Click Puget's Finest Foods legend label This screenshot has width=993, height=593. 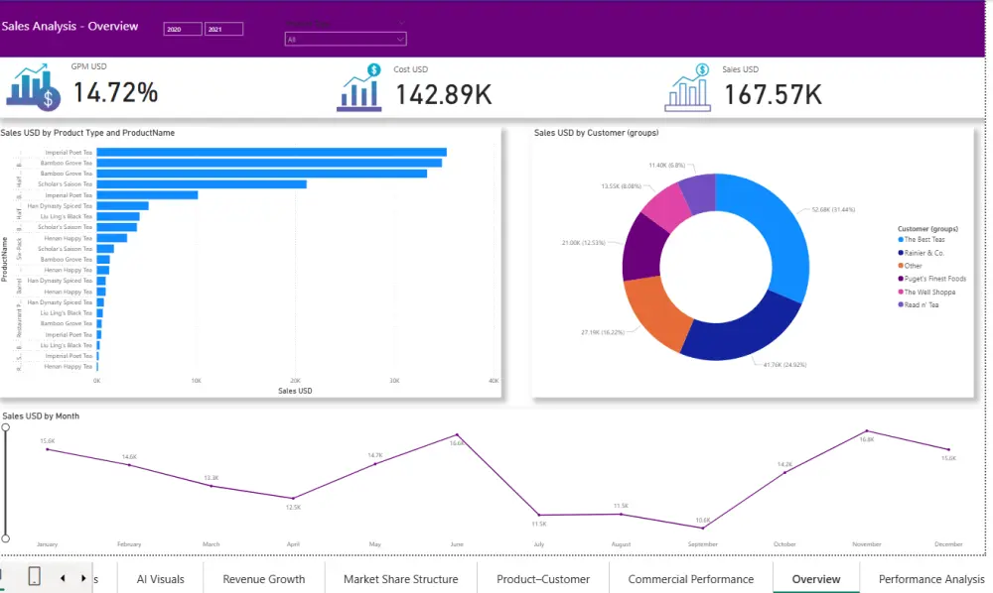point(934,279)
